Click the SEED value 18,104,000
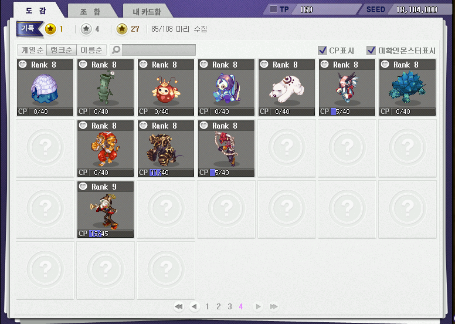 [417, 9]
